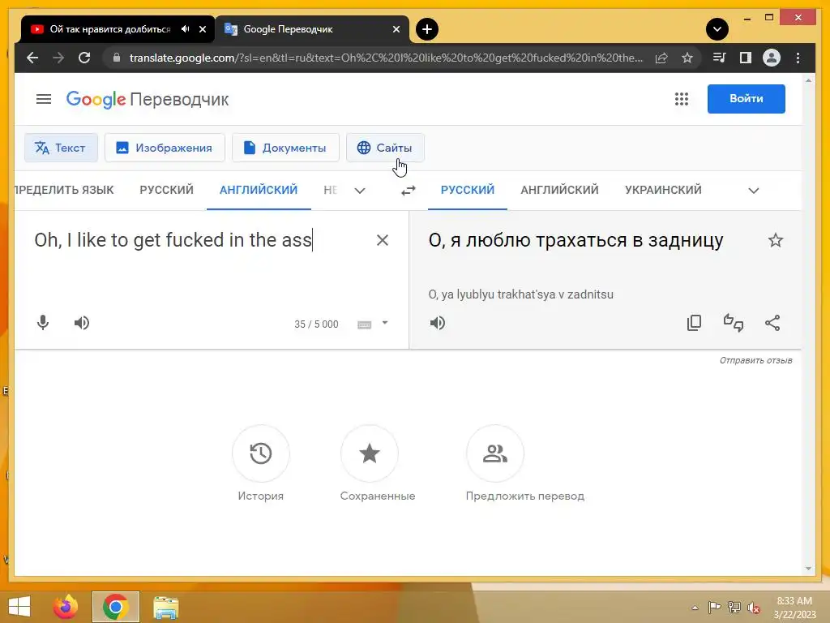The image size is (830, 623).
Task: Open the История history button
Action: [260, 453]
